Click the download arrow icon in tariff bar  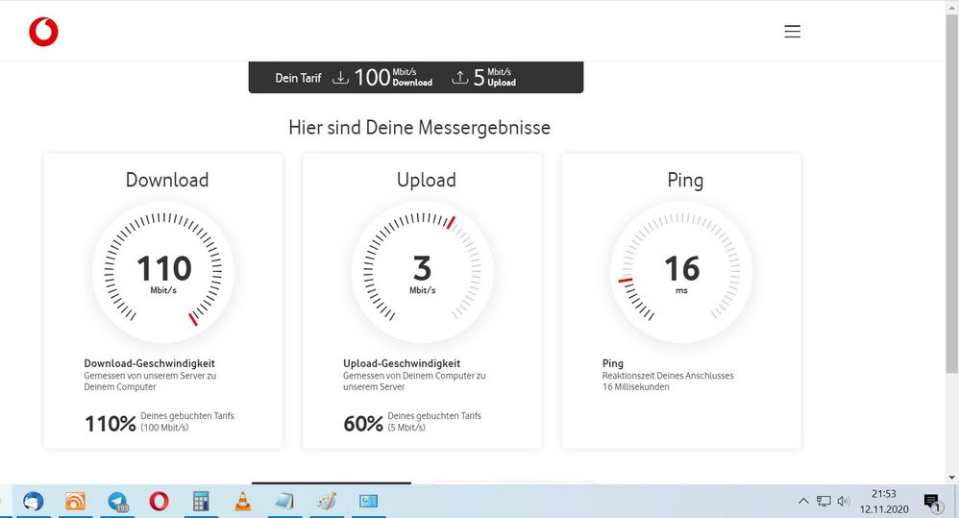pos(340,78)
